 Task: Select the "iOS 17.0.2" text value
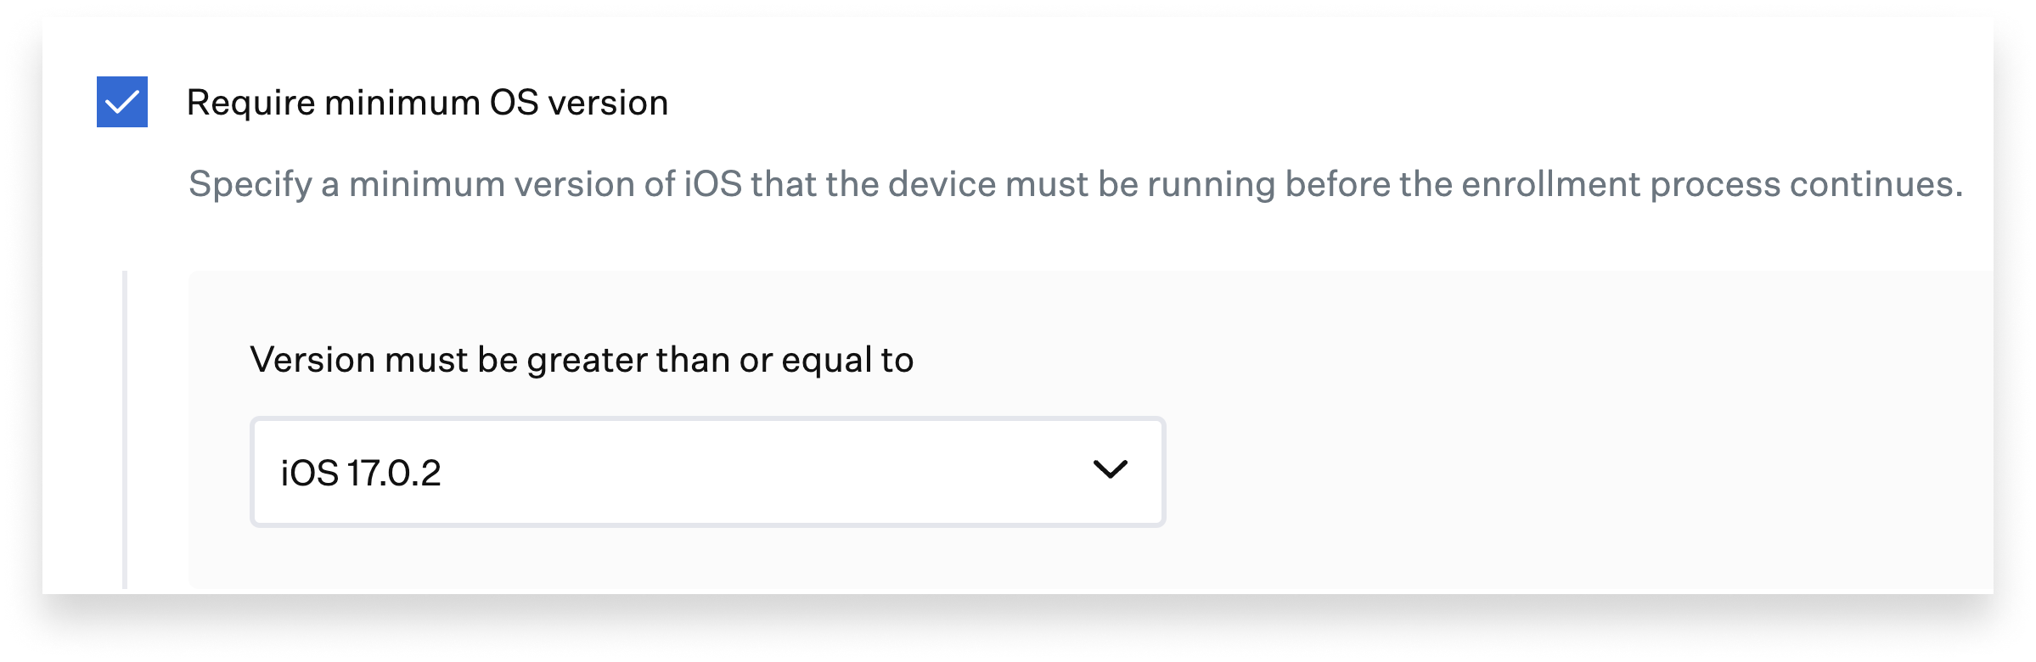tap(361, 473)
